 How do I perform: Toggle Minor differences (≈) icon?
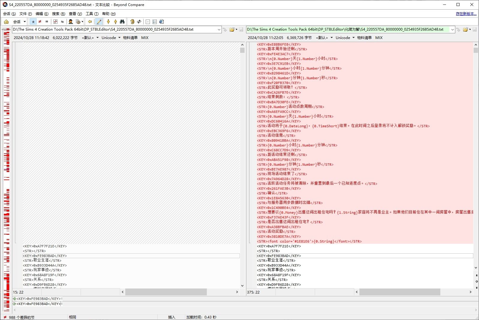62,22
